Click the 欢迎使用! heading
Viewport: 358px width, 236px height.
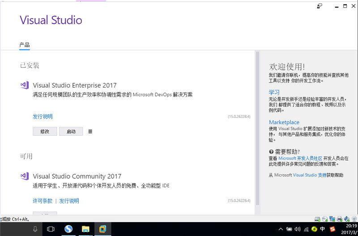click(287, 67)
